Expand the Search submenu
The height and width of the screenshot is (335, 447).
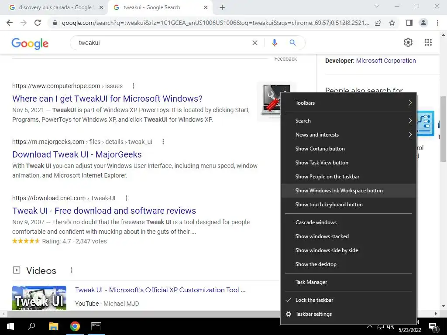pyautogui.click(x=348, y=121)
